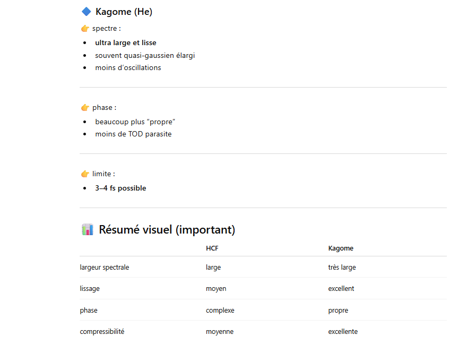This screenshot has height=353, width=467.
Task: Click the complexe cell in phase row
Action: point(220,311)
